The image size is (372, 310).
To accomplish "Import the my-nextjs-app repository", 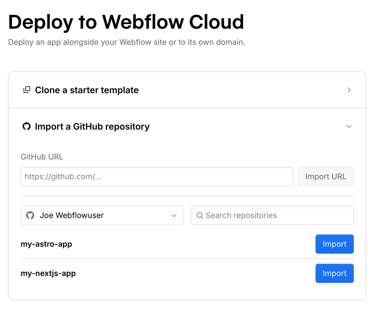I will tap(335, 273).
